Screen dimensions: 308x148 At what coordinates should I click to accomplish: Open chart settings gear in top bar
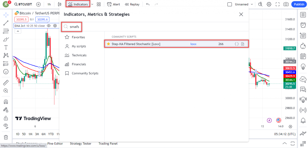(x=269, y=4)
